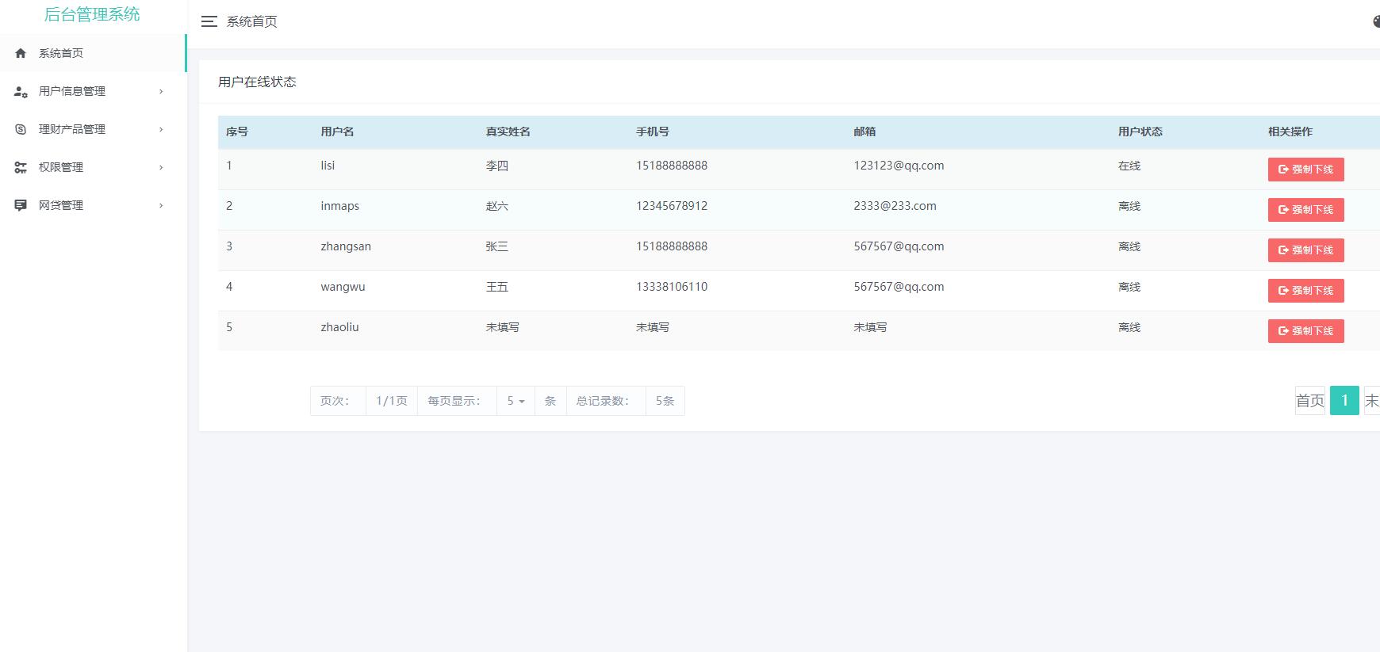Open the per-page count dropdown showing 5
Viewport: 1380px width, 652px height.
coord(516,401)
